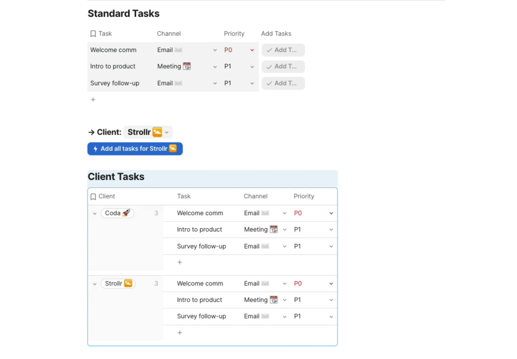Click Priority column header in Client Tasks
This screenshot has width=517, height=359.
[304, 196]
